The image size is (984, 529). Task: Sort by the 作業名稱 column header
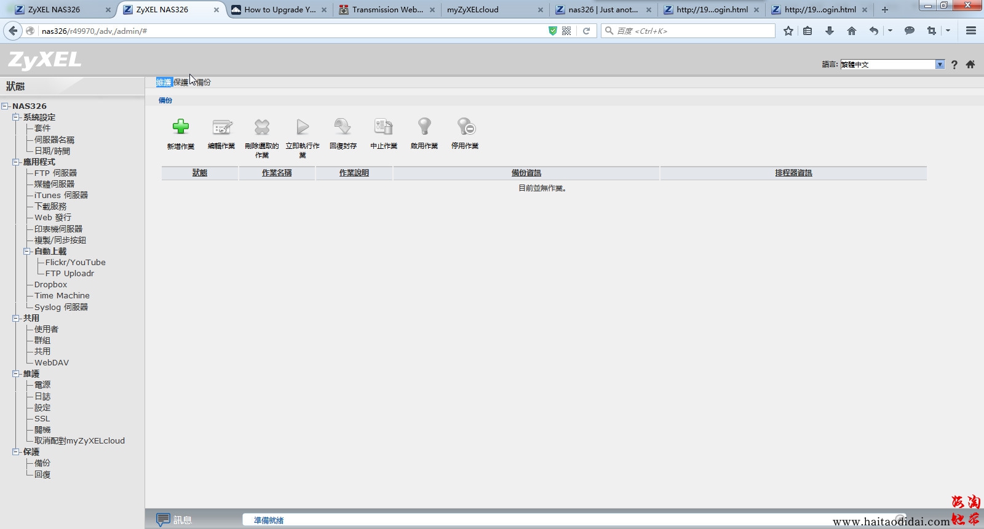(x=277, y=173)
